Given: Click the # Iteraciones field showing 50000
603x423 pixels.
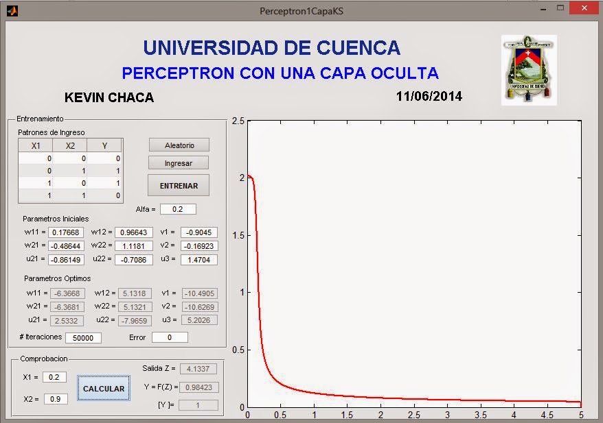Looking at the screenshot, I should pos(84,337).
